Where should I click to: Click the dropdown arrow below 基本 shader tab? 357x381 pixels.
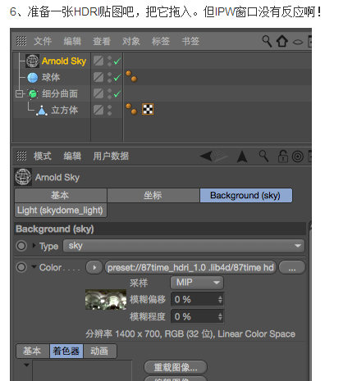pos(26,365)
